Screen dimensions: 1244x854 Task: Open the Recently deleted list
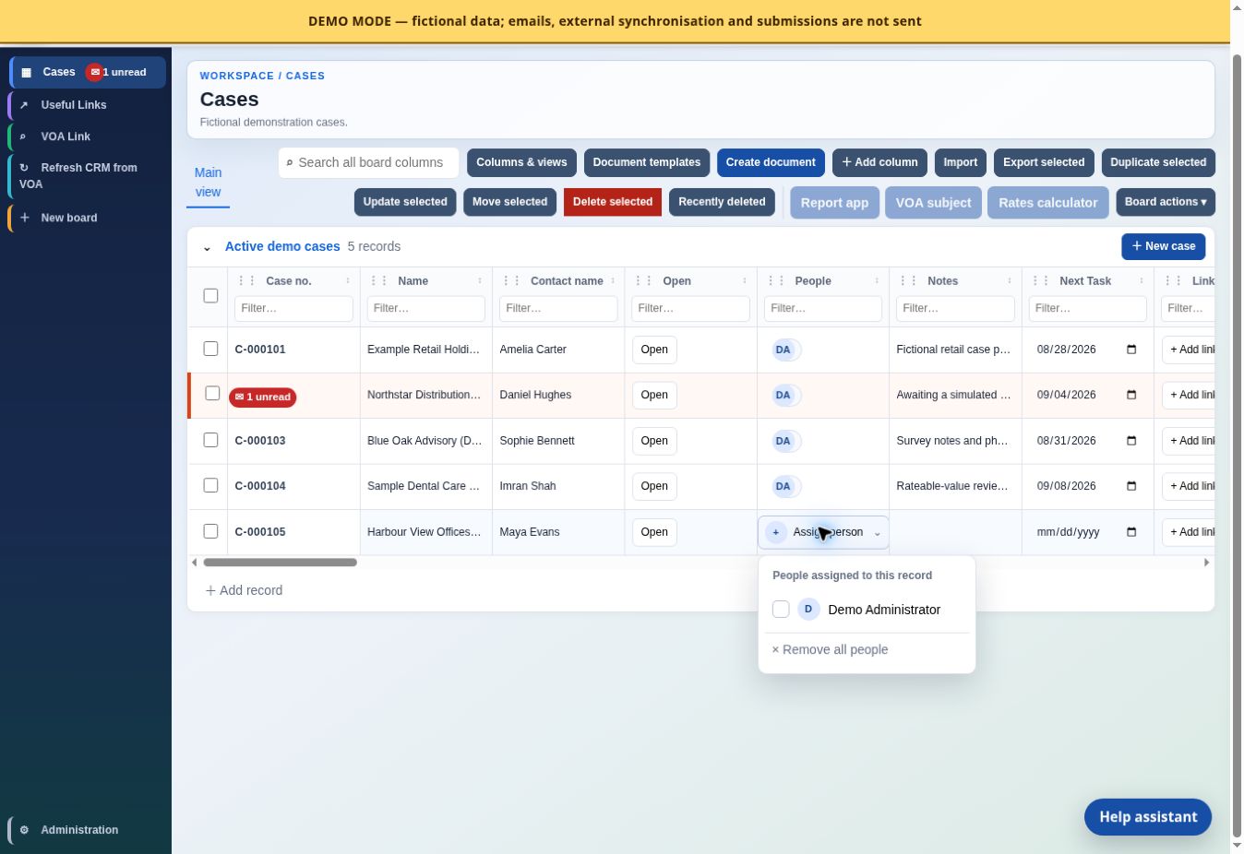tap(722, 202)
